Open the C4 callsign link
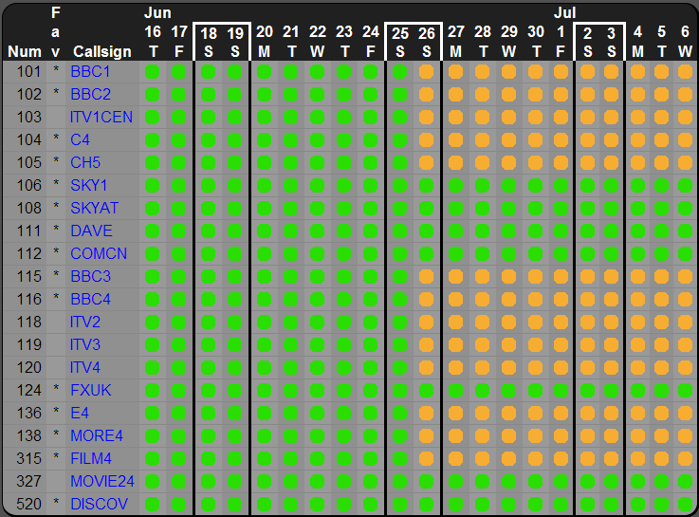The width and height of the screenshot is (699, 517). point(81,140)
